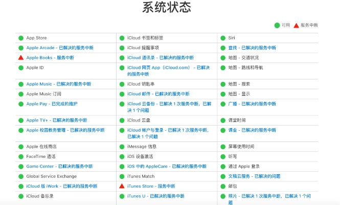This screenshot has width=340, height=205.
Task: Click the green dot beside 地图 - 搜索
Action: pos(223,84)
